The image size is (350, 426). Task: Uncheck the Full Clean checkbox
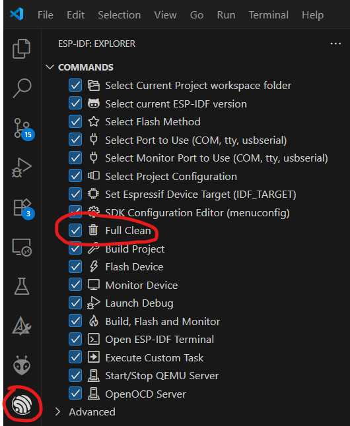coord(75,230)
